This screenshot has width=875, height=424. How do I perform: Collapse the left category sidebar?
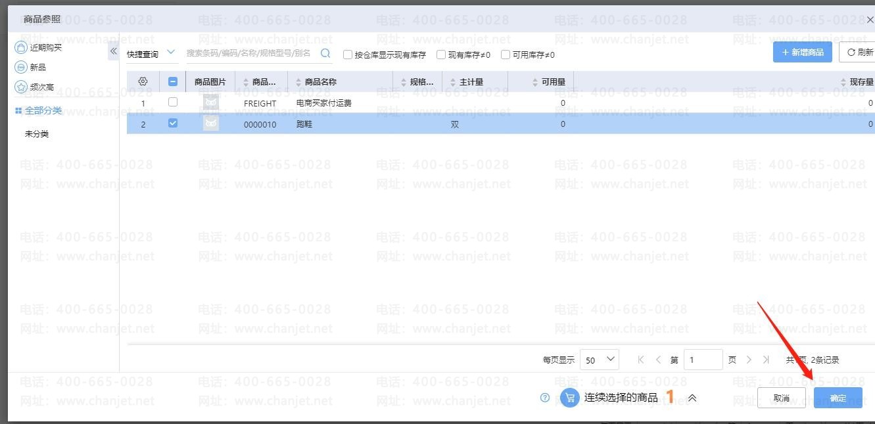click(113, 51)
